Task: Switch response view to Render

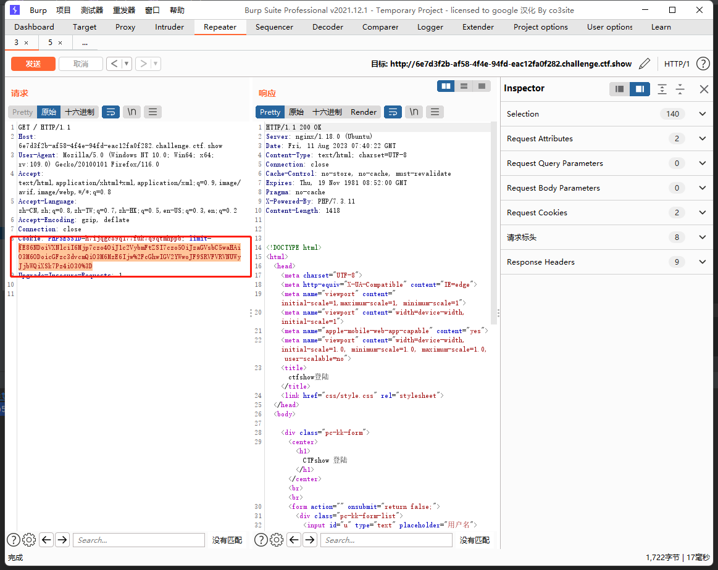Action: coord(364,112)
